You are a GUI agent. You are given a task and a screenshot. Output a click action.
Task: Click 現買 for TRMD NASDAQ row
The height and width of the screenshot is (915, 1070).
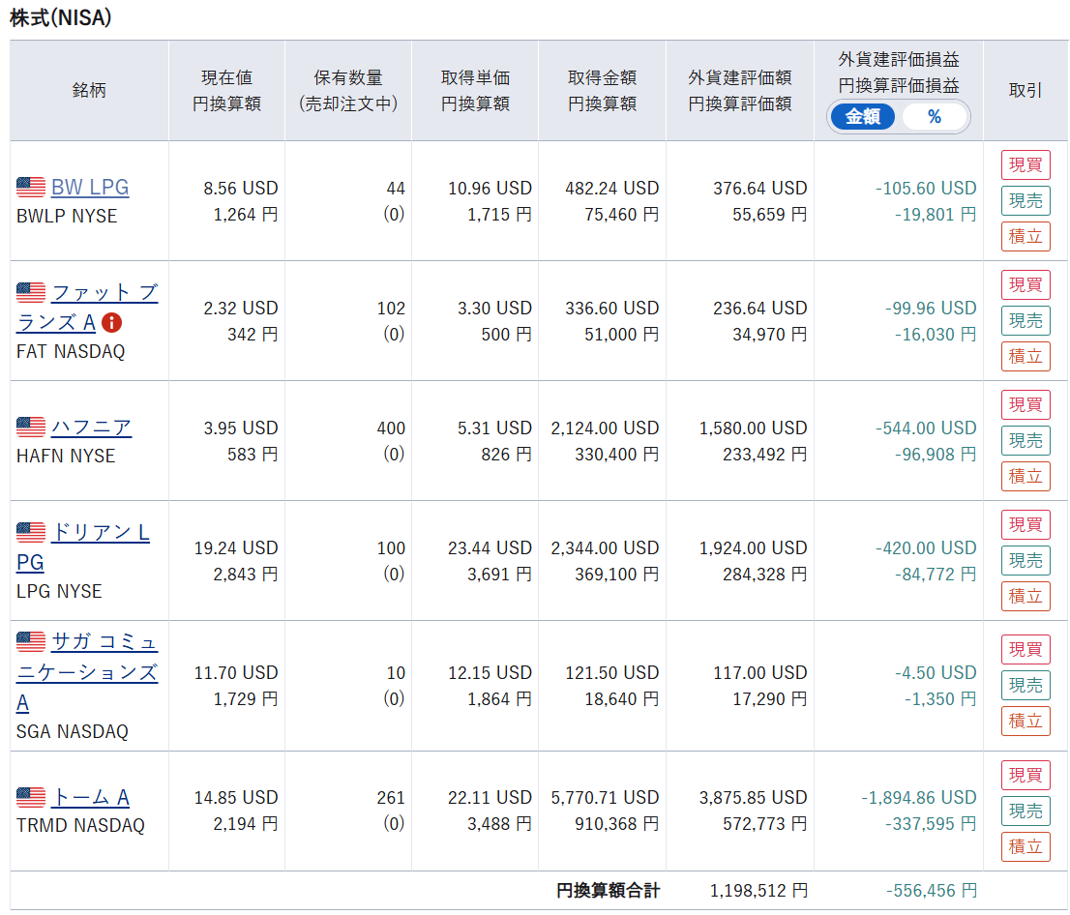click(x=1025, y=775)
